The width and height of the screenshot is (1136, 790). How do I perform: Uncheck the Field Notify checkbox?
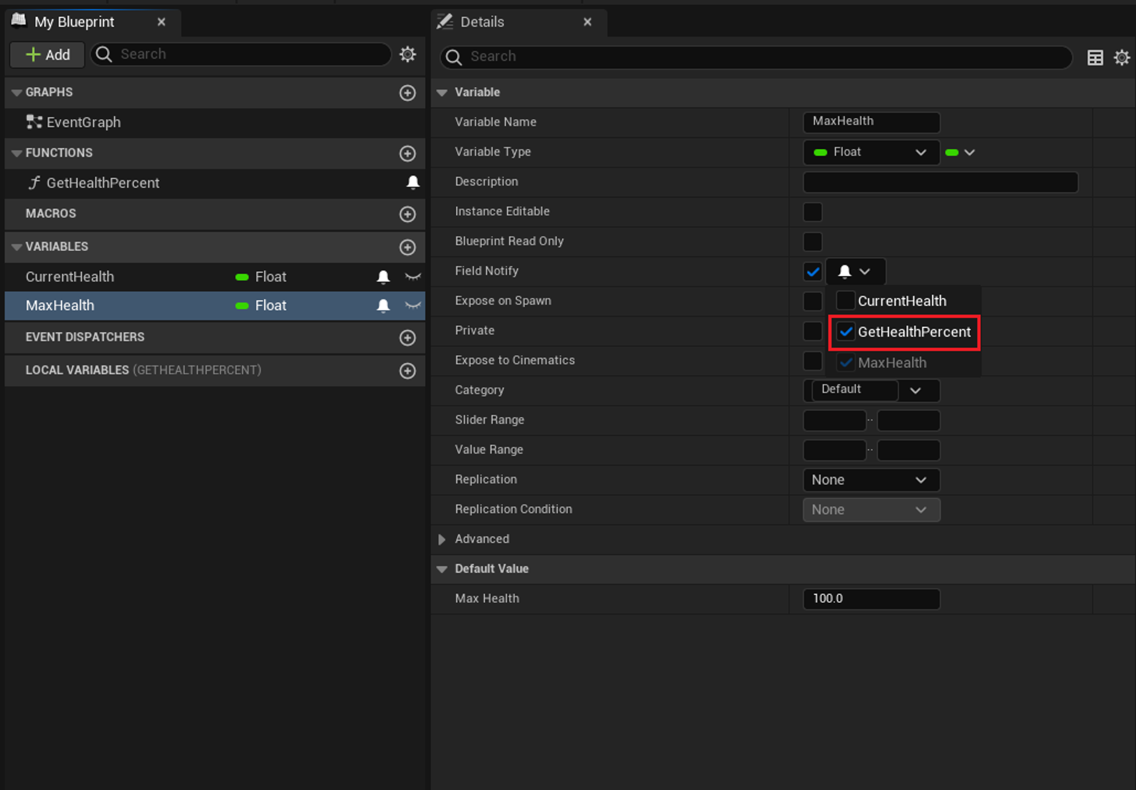812,271
